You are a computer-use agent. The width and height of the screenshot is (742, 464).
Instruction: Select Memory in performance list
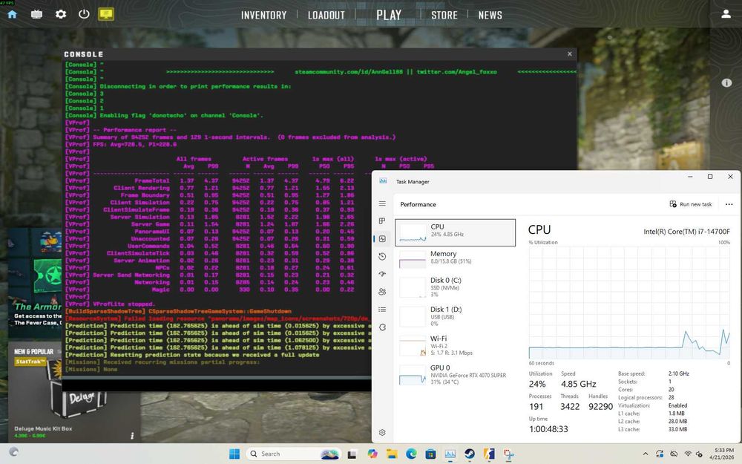pos(456,258)
